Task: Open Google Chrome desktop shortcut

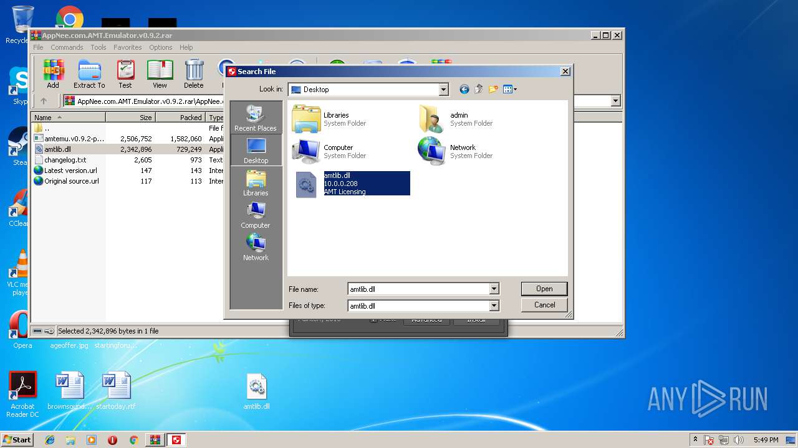Action: pyautogui.click(x=70, y=17)
